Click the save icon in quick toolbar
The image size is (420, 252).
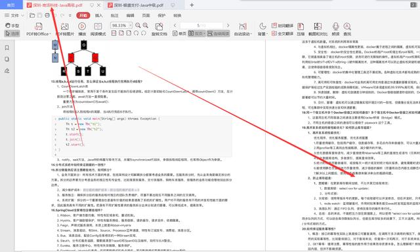[39, 15]
